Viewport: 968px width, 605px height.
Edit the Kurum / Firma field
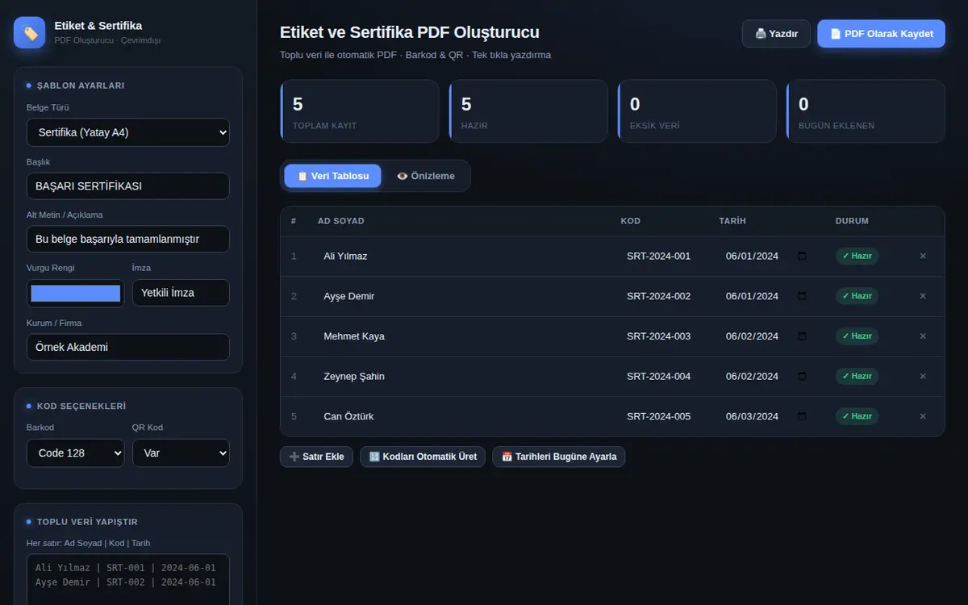pos(128,347)
